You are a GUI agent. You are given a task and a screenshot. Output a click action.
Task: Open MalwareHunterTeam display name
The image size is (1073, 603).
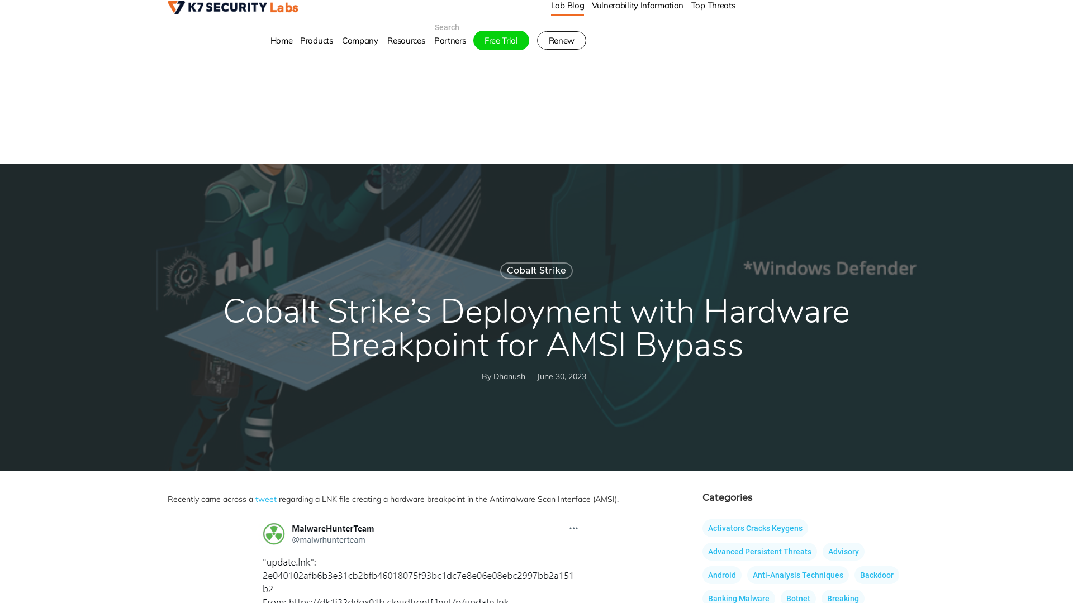(333, 529)
